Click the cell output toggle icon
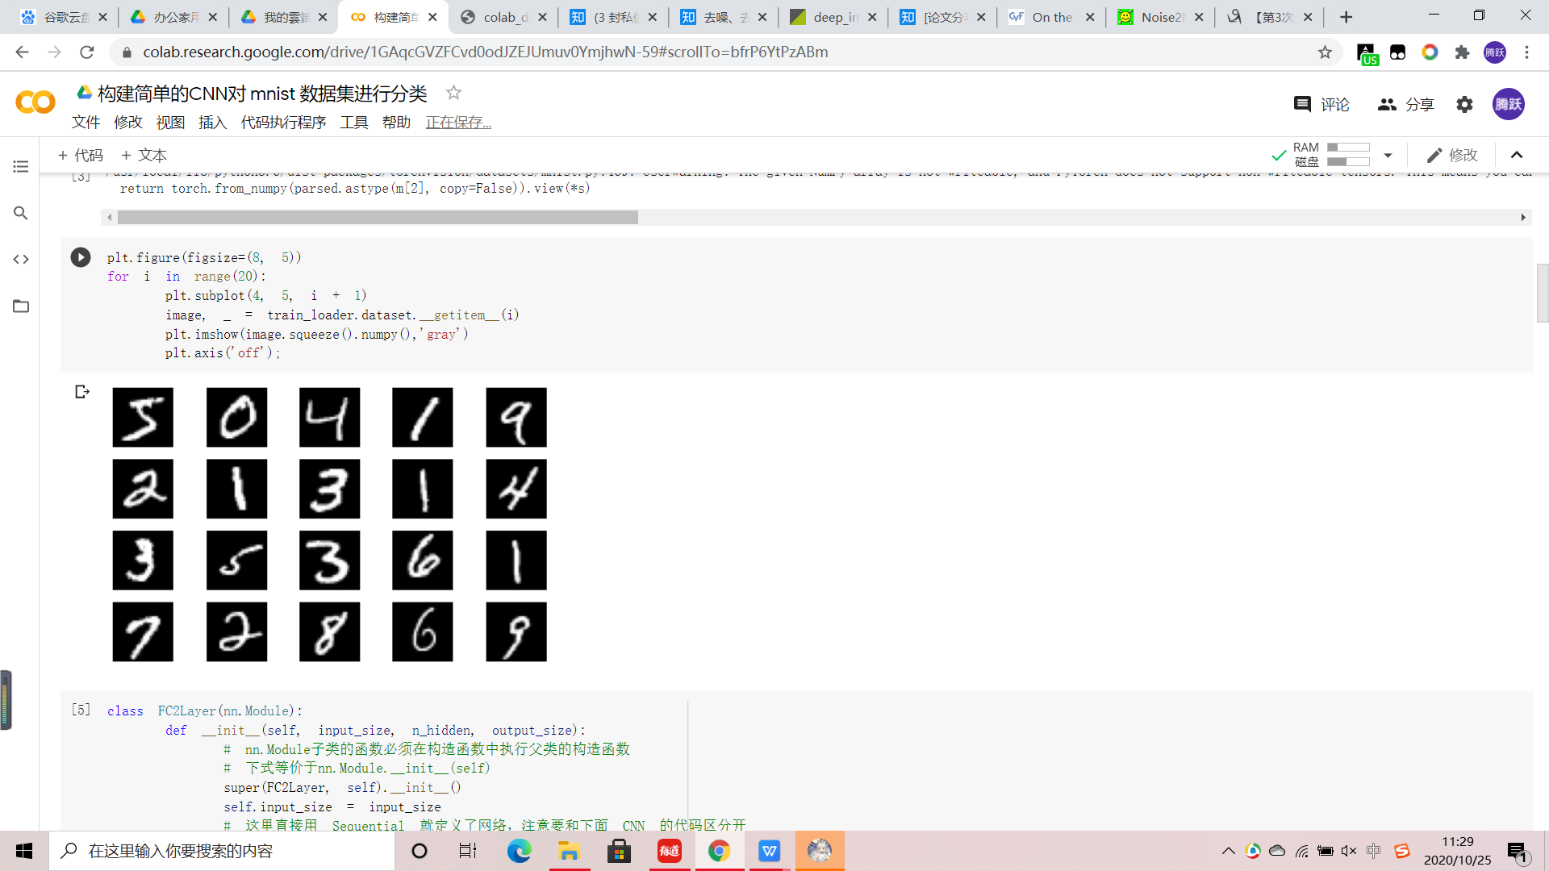 point(81,392)
